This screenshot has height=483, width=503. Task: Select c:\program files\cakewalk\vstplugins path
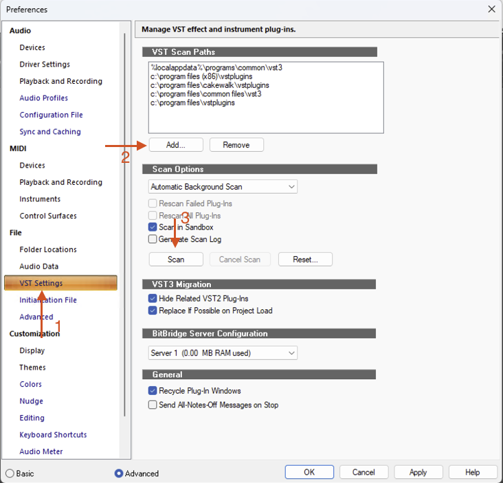pos(202,85)
